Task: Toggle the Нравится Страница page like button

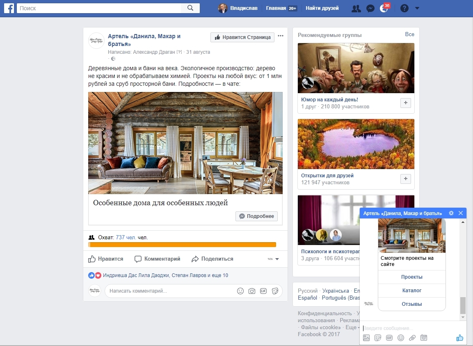Action: pyautogui.click(x=242, y=37)
